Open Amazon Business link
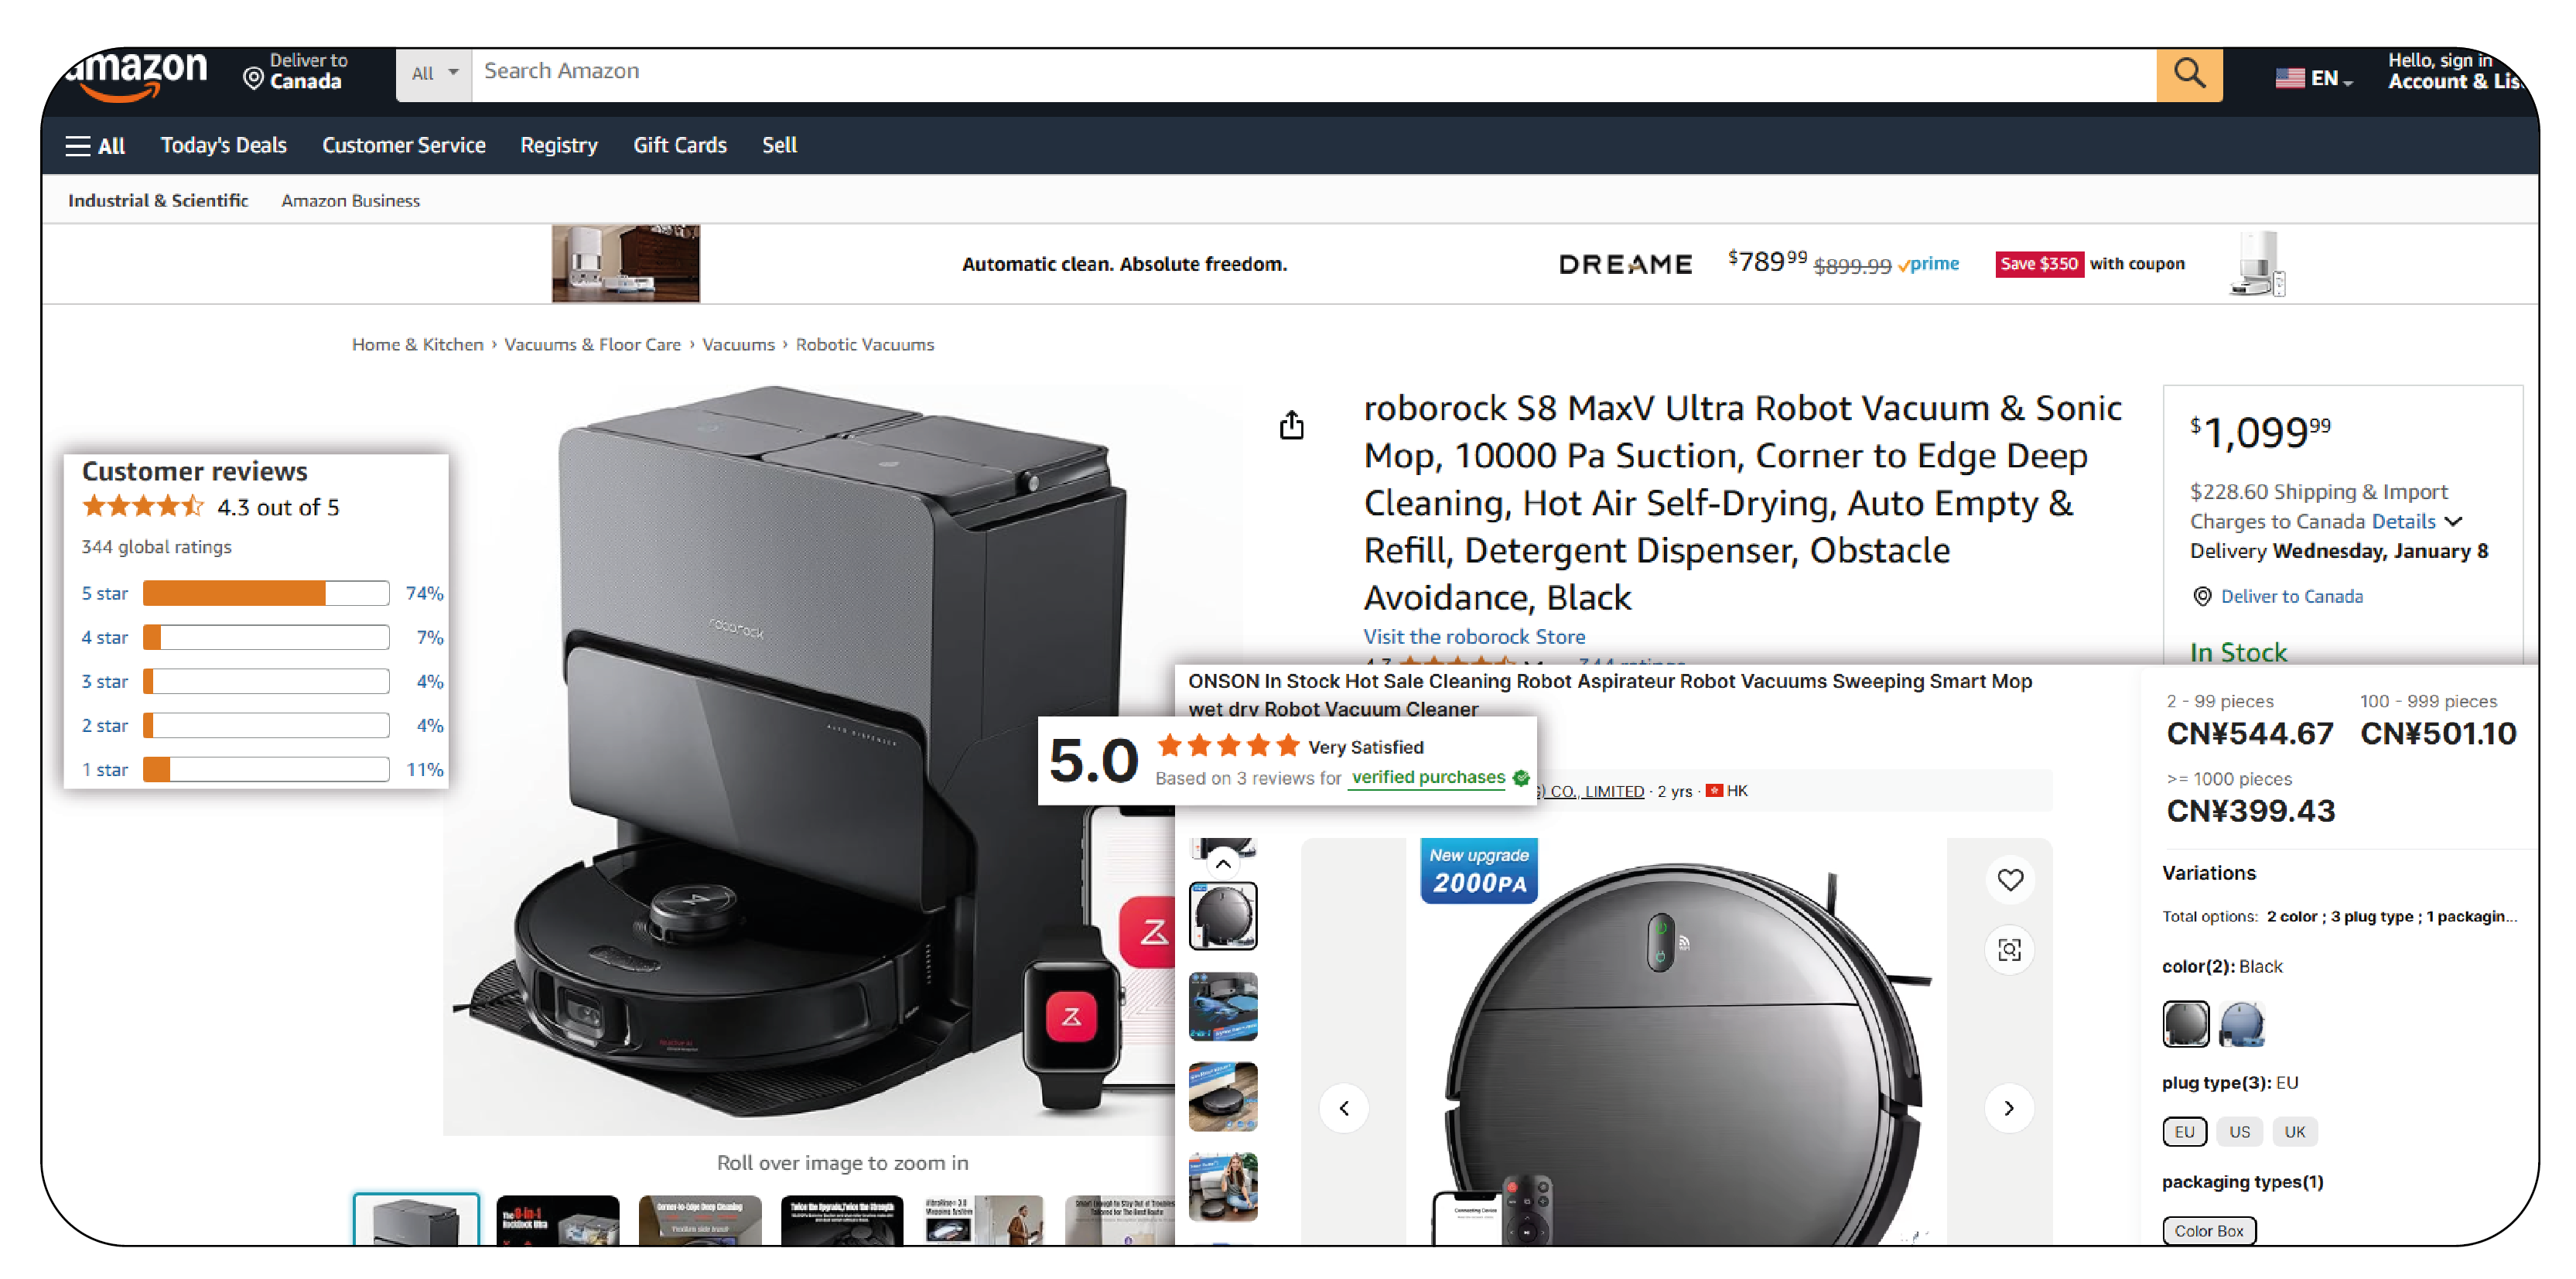2576x1279 pixels. [350, 201]
